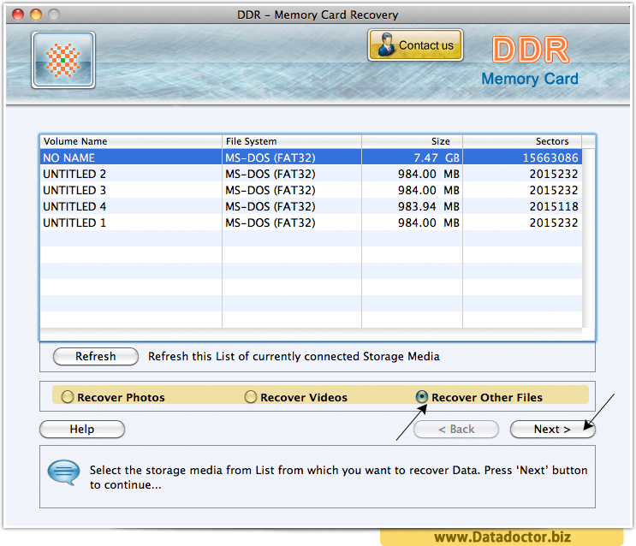Open Help
The image size is (636, 546).
pyautogui.click(x=82, y=429)
